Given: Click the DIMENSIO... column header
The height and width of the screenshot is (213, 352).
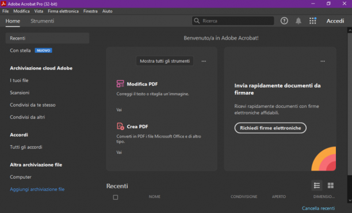Looking at the screenshot, I should [x=324, y=197].
